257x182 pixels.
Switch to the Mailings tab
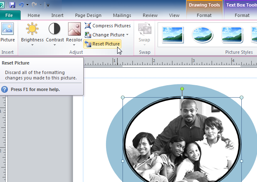coord(121,15)
